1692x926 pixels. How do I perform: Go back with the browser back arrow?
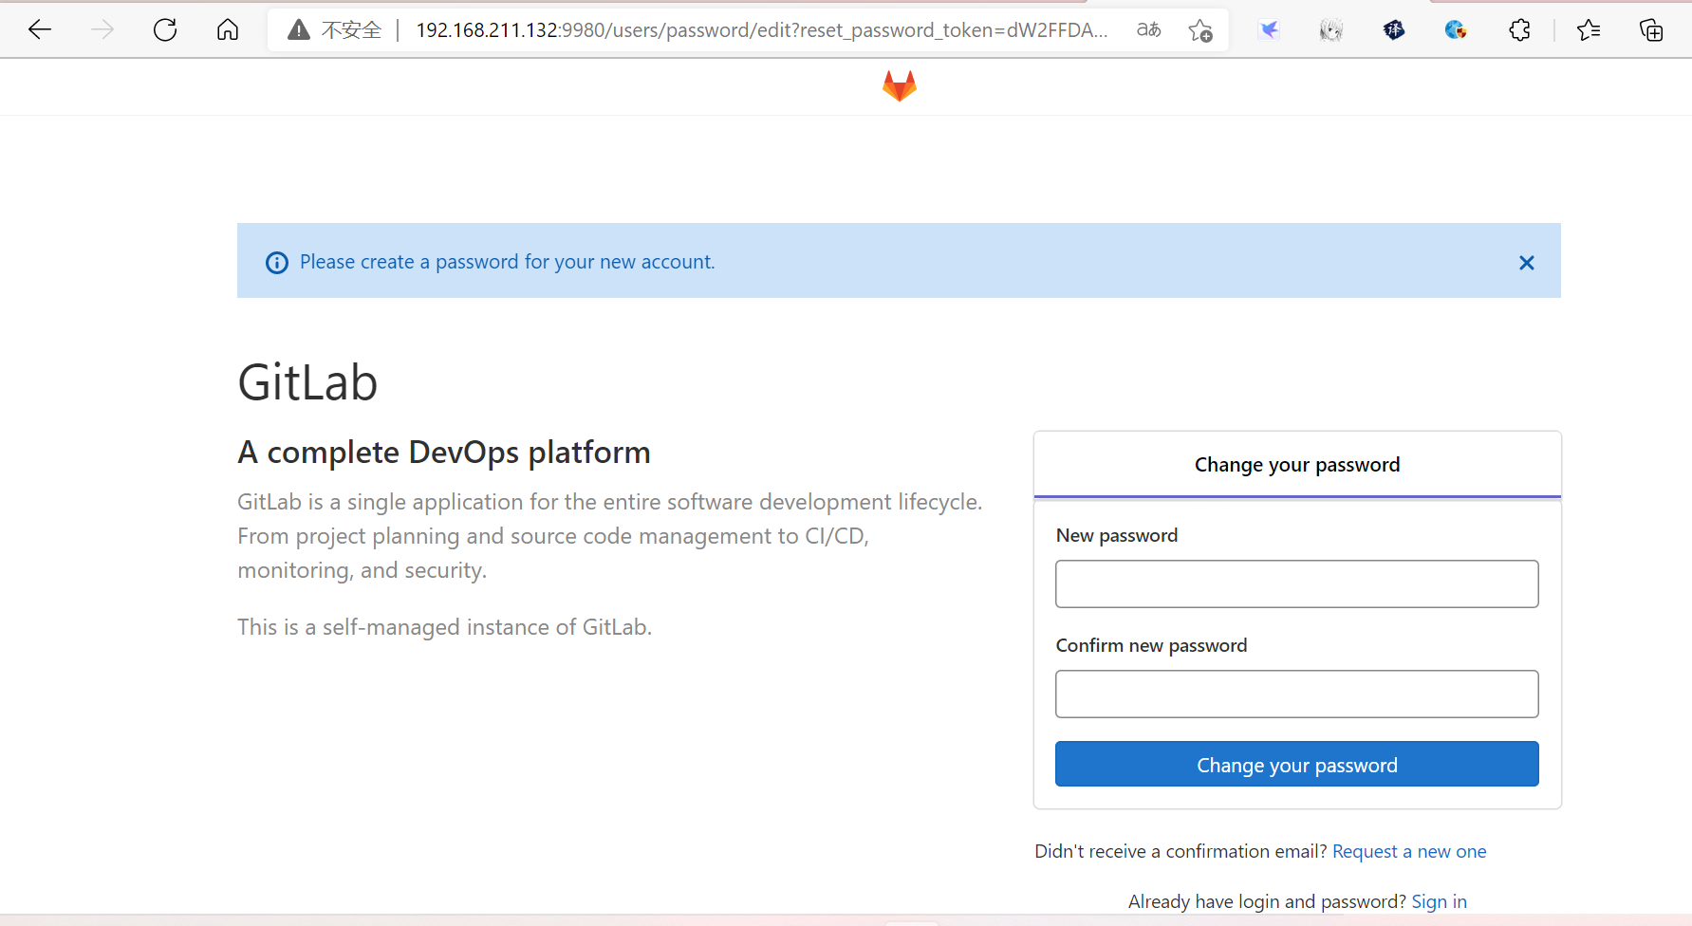(40, 30)
